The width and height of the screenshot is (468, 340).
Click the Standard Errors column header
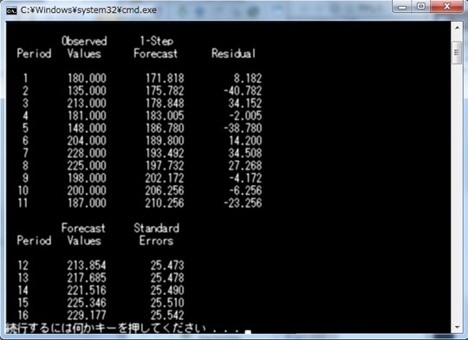tap(156, 234)
